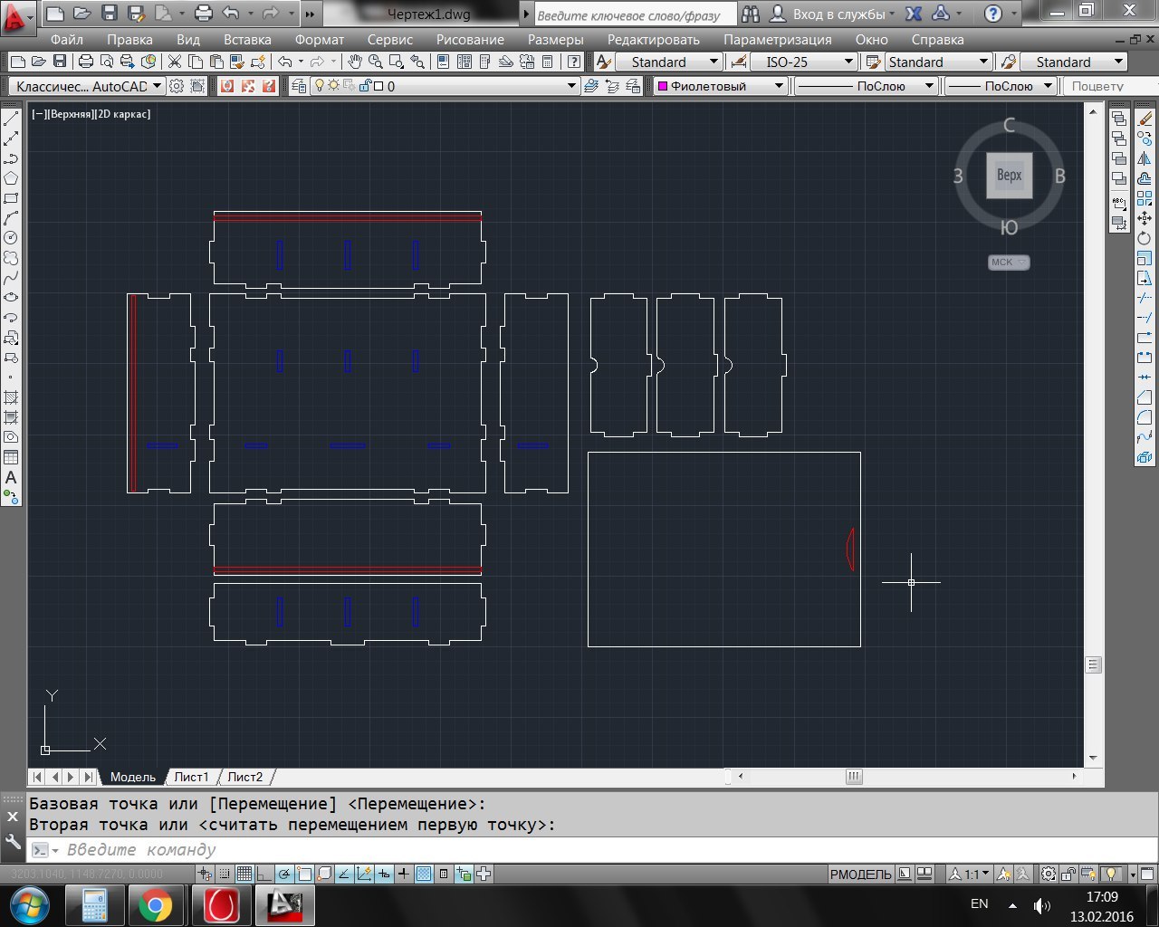Select the Rotate tool
The image size is (1159, 927).
1145,238
